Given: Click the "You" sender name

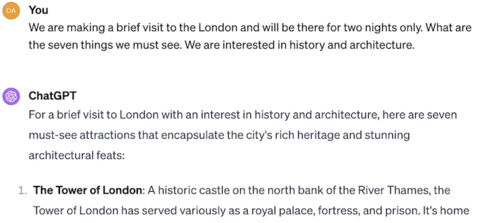Looking at the screenshot, I should coord(38,10).
